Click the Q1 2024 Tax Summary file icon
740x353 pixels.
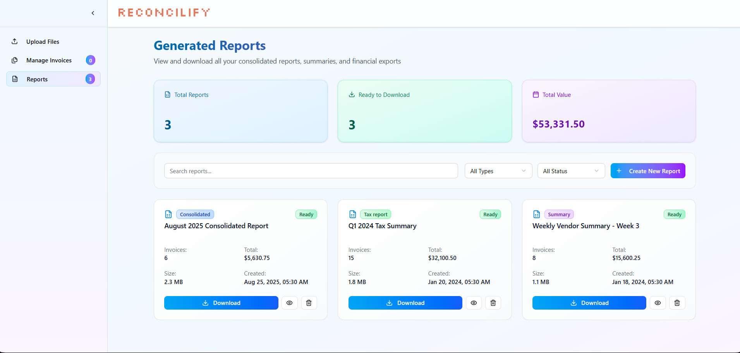tap(353, 214)
